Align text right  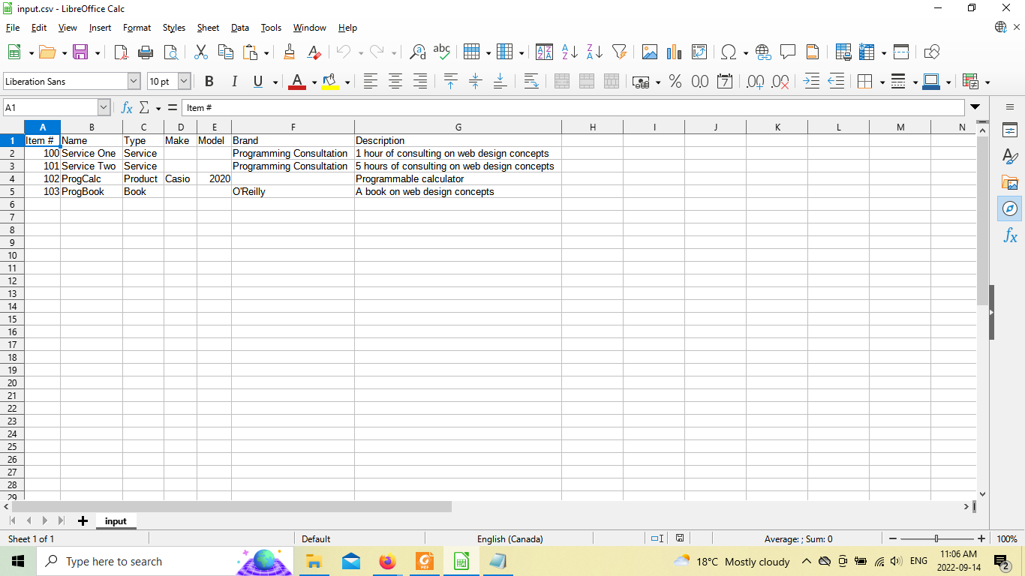click(x=420, y=82)
